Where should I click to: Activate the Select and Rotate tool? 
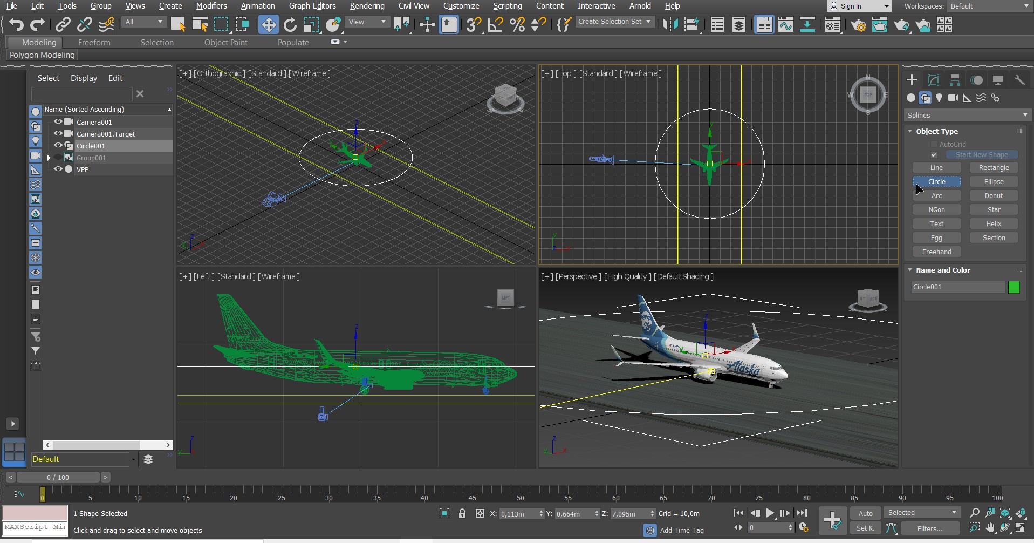290,25
